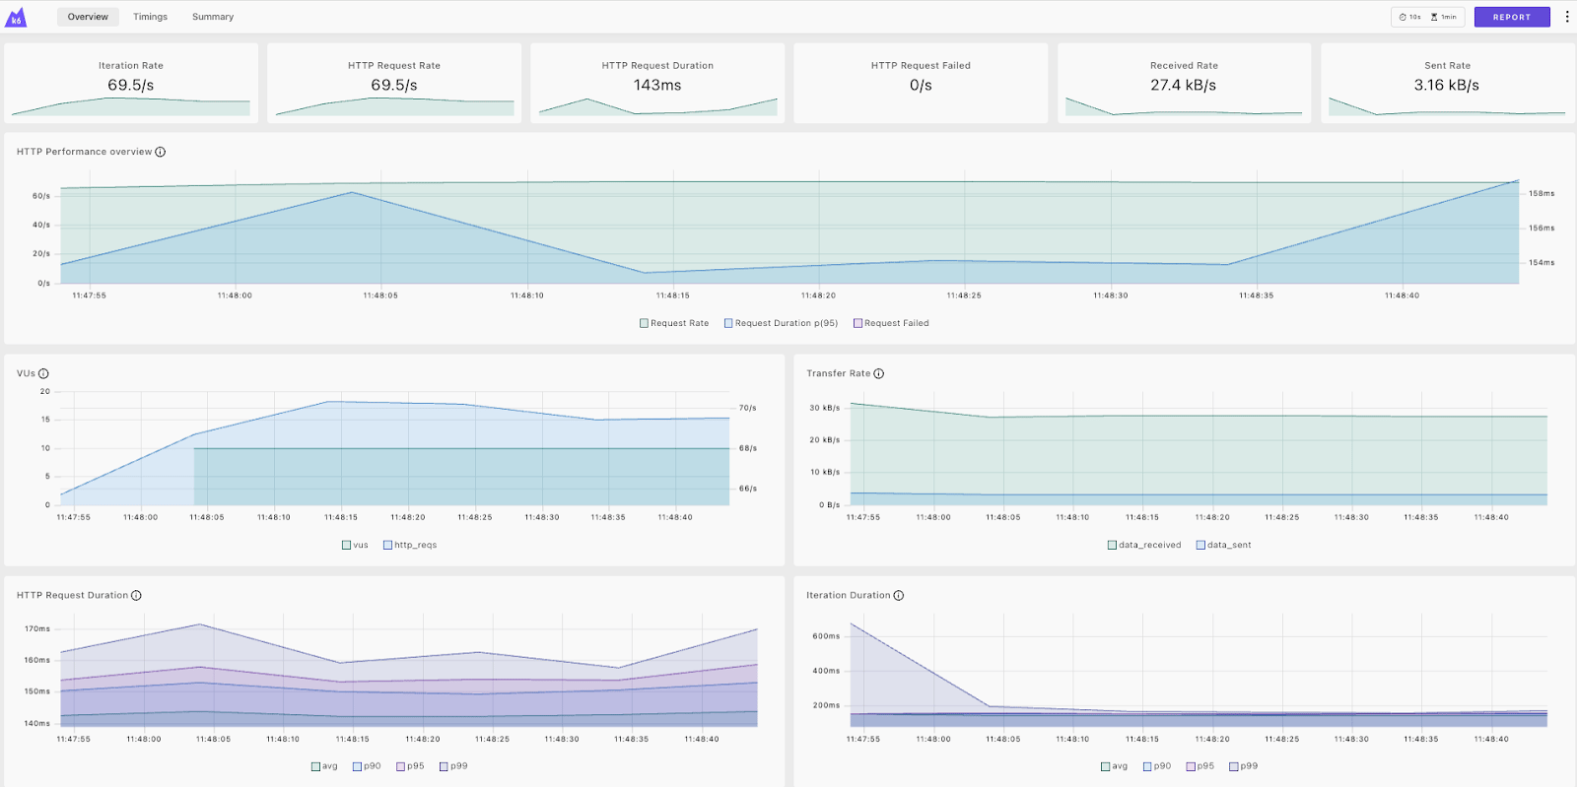Screen dimensions: 1577x787
Task: Show info icon next to Transfer Rate
Action: (878, 373)
